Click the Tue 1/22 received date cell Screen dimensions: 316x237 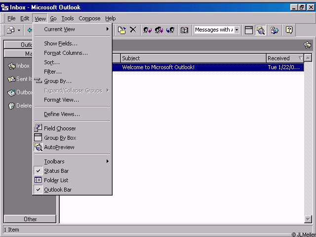click(x=284, y=67)
